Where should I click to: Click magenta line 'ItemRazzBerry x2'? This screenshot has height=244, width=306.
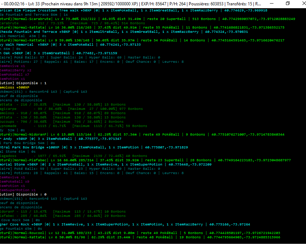pyautogui.click(x=16, y=70)
